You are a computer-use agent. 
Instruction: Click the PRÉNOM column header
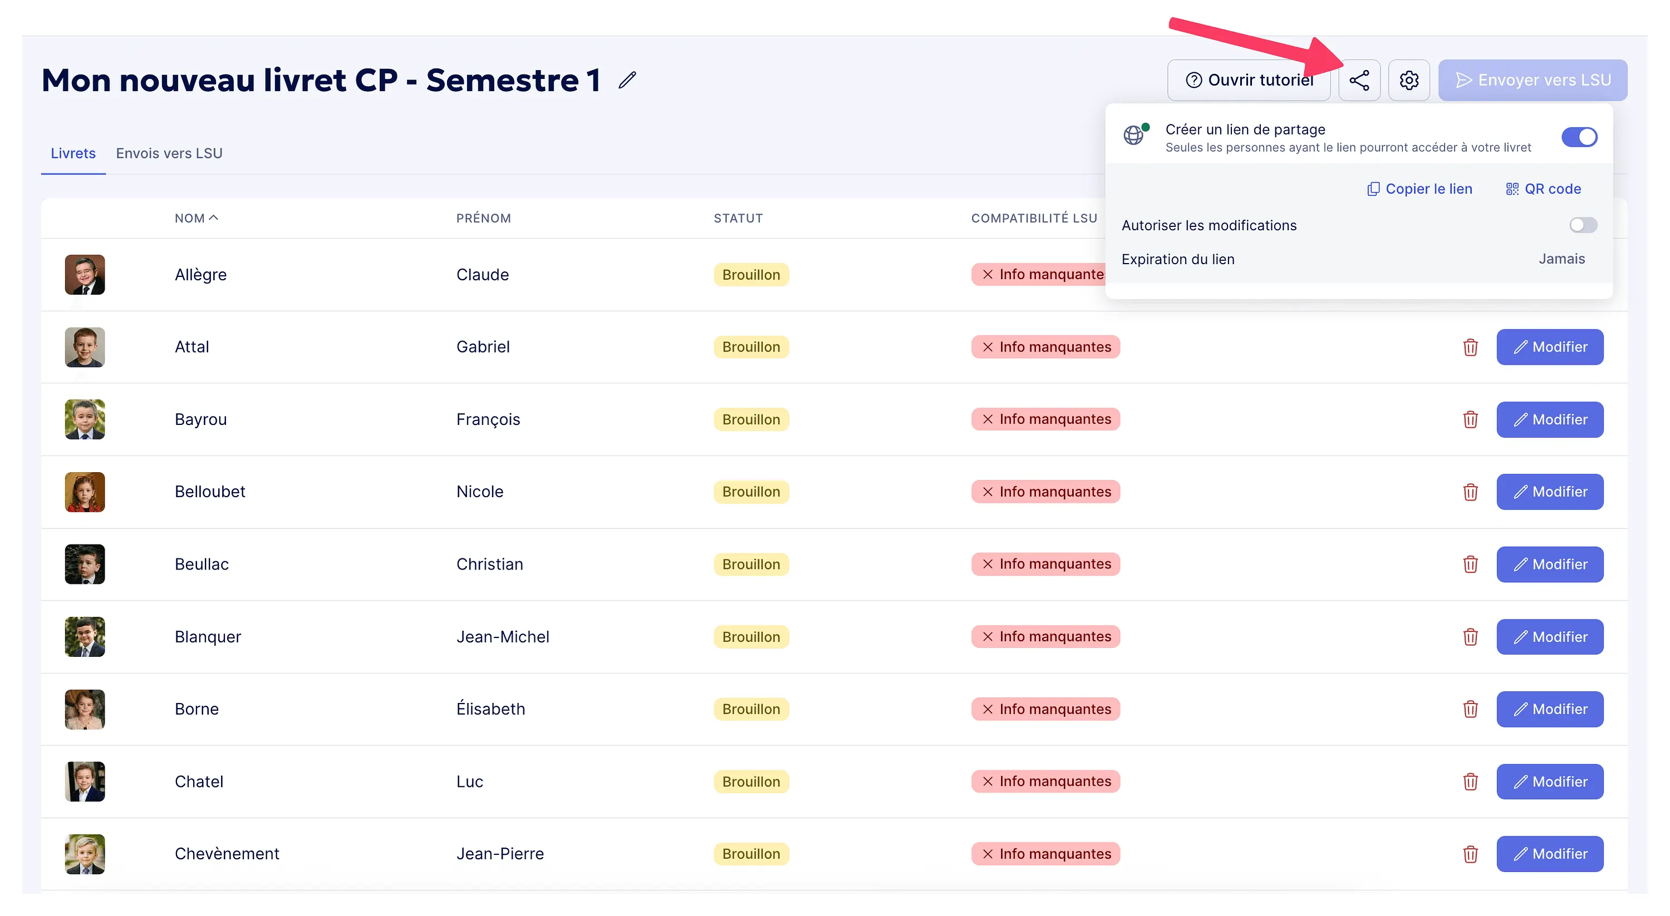(x=484, y=219)
